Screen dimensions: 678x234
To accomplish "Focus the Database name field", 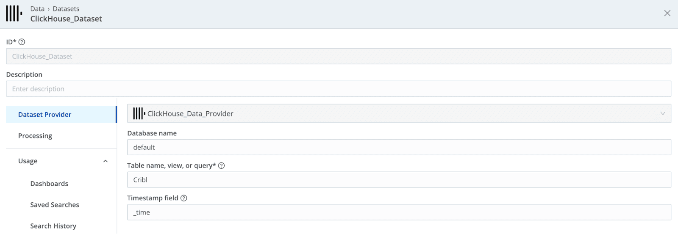I will click(x=399, y=147).
